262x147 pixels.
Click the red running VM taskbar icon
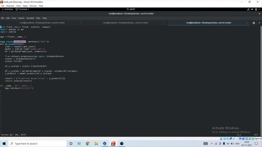[113, 143]
